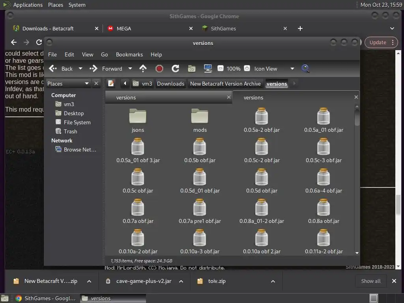This screenshot has width=404, height=303.
Task: Zoom out using the minus icon
Action: click(x=221, y=69)
